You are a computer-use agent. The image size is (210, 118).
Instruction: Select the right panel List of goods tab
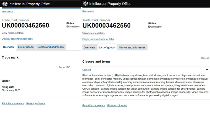tap(107, 47)
